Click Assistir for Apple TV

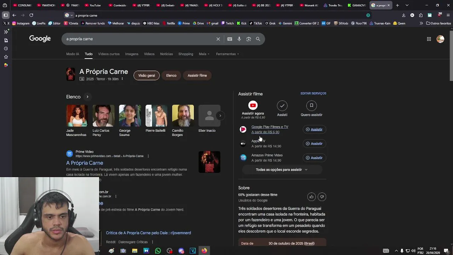pyautogui.click(x=314, y=144)
